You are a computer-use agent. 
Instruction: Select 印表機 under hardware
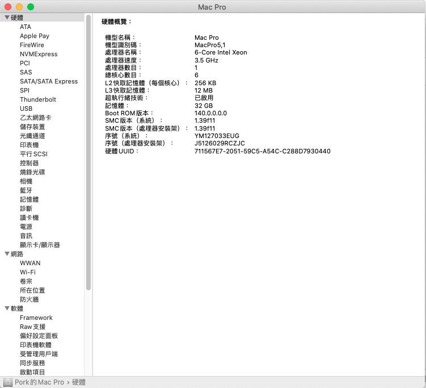pyautogui.click(x=29, y=145)
